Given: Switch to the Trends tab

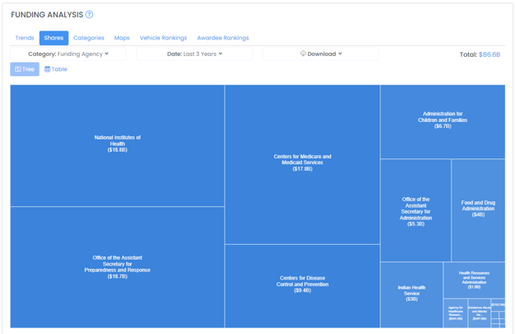Looking at the screenshot, I should coord(25,38).
